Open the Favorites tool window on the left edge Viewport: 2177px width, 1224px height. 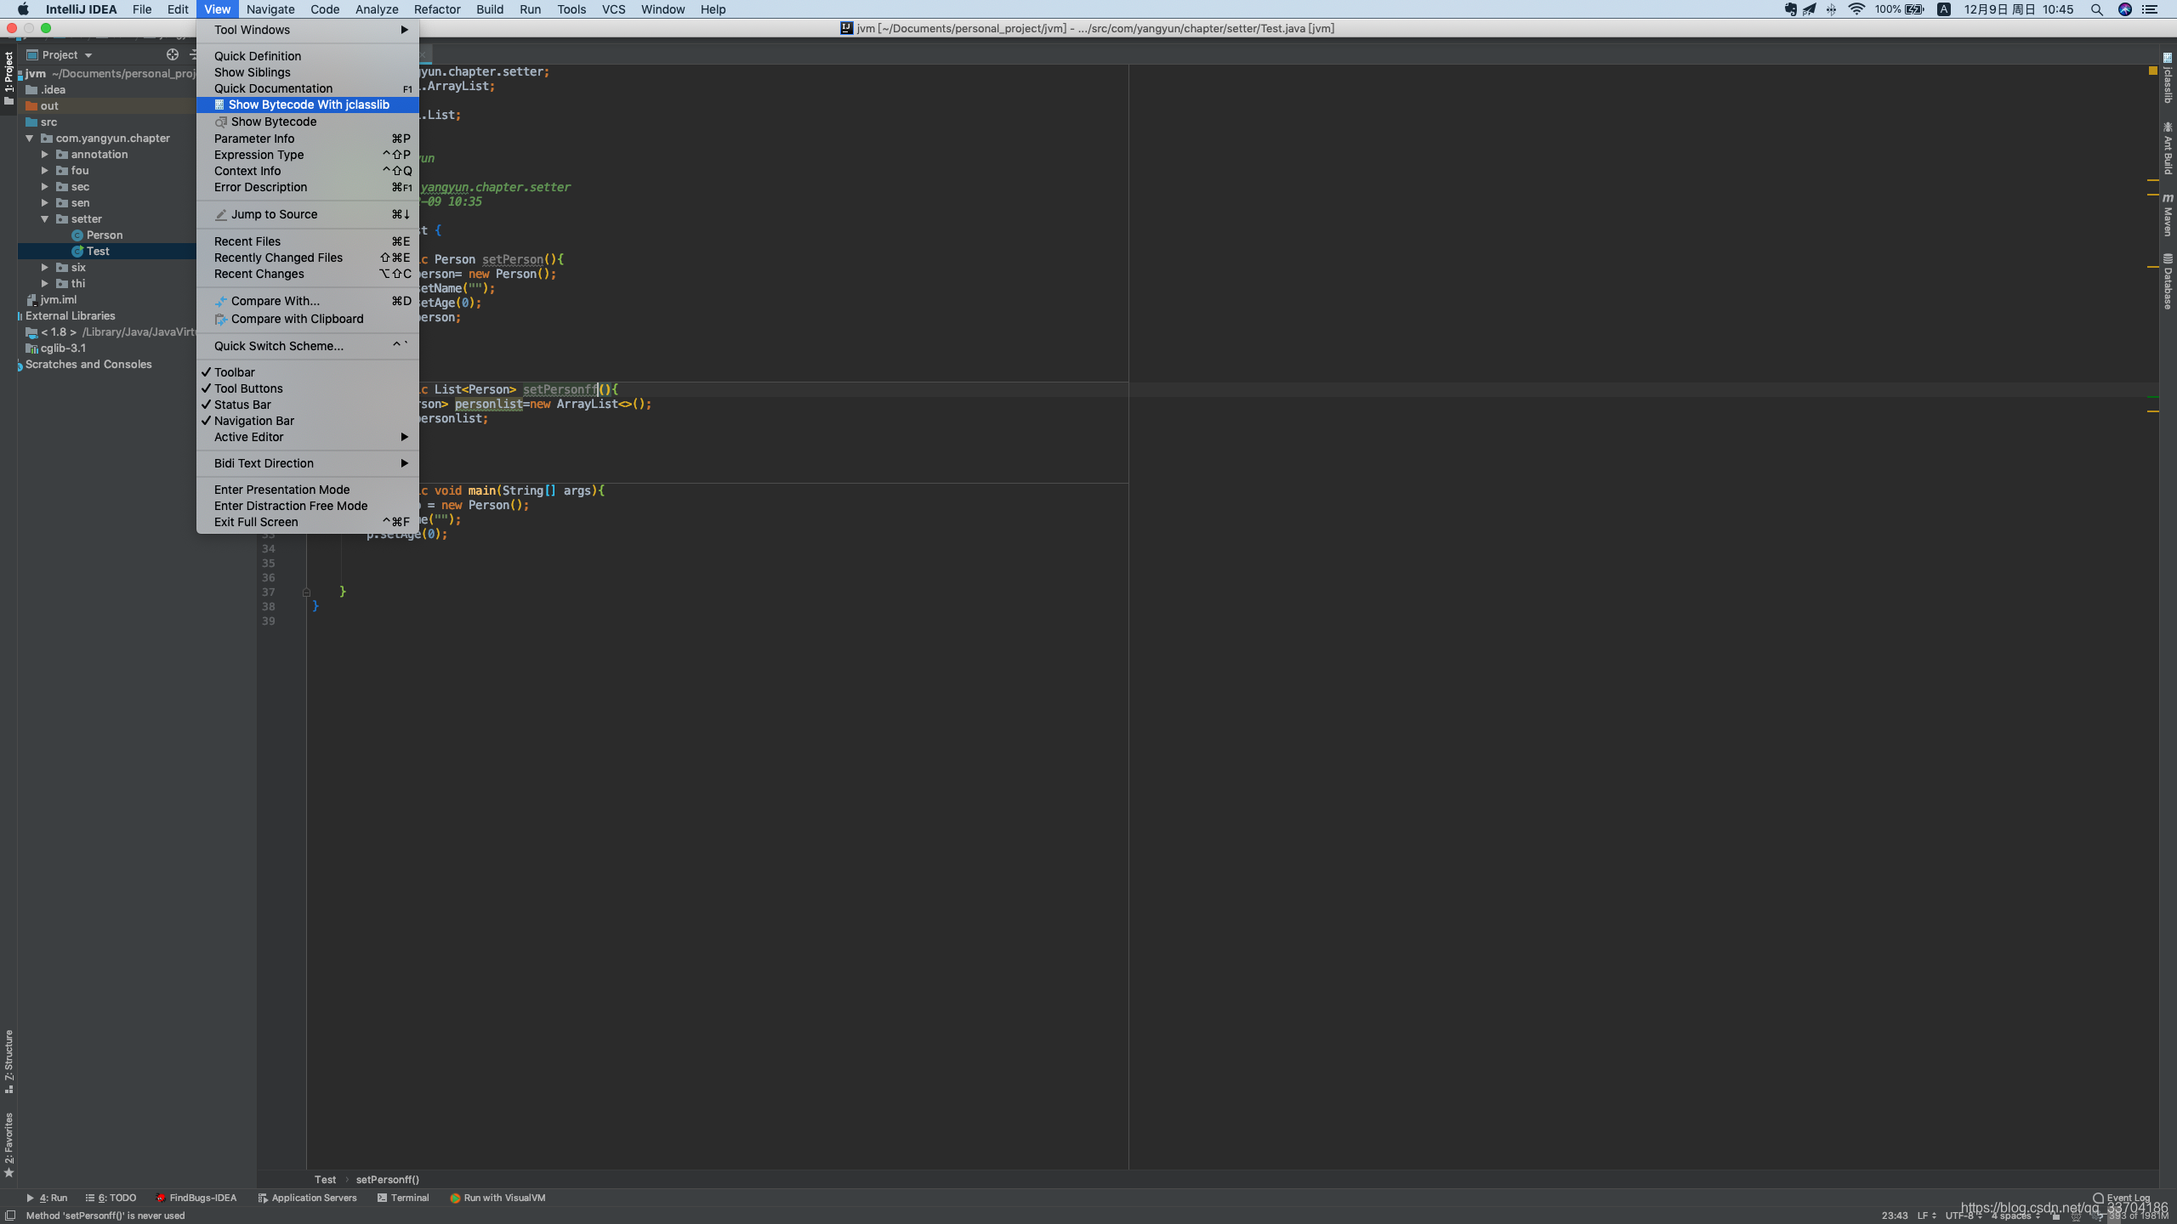pyautogui.click(x=9, y=1145)
